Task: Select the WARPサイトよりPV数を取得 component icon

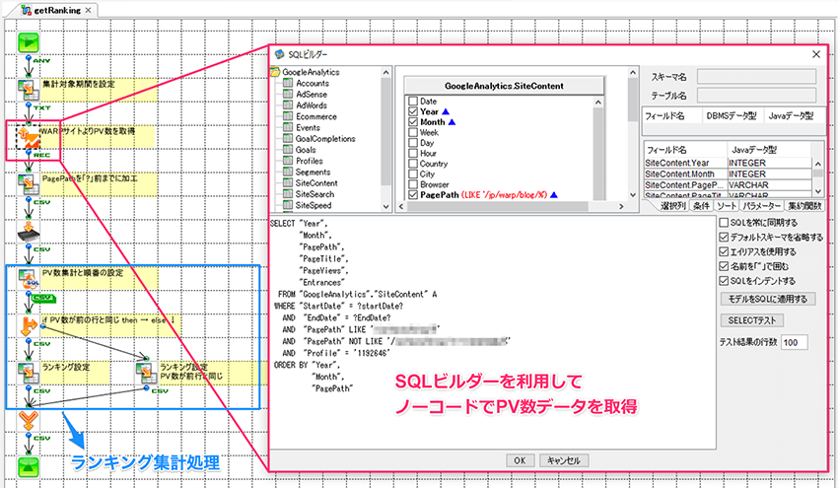Action: pyautogui.click(x=28, y=137)
